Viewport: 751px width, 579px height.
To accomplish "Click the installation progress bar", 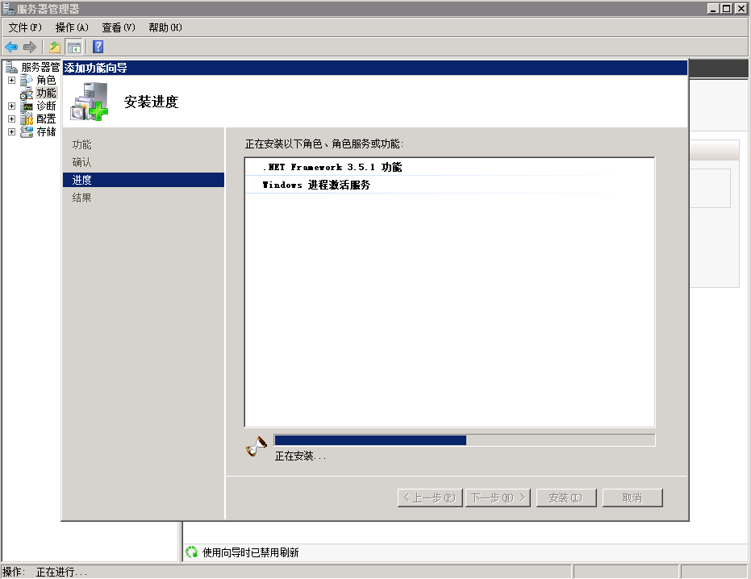I will [464, 440].
